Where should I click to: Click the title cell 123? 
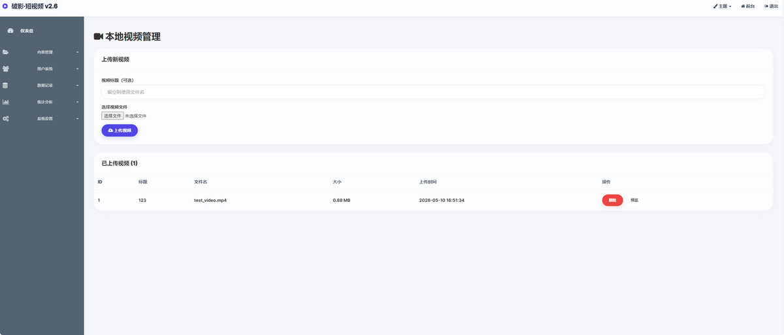click(142, 200)
